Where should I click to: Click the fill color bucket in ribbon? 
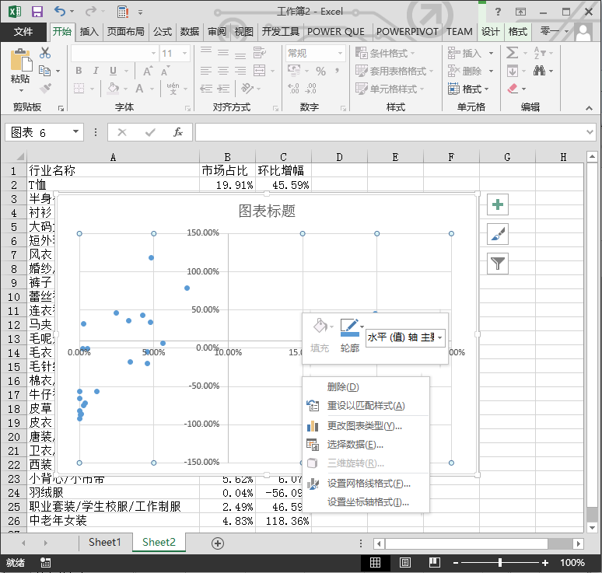pos(113,89)
